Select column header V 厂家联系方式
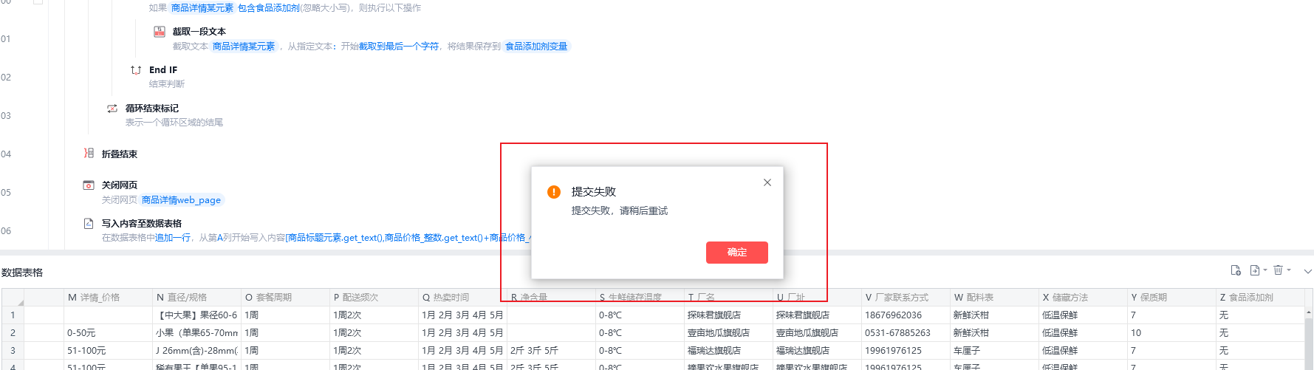1314x370 pixels. point(906,298)
